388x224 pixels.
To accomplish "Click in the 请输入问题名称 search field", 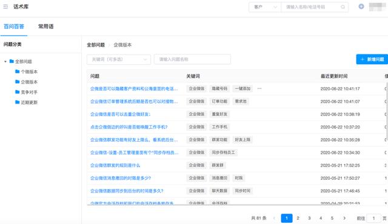I will point(193,59).
